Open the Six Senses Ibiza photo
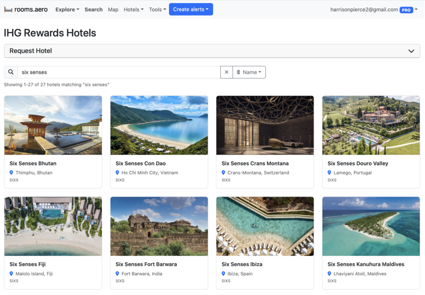Viewport: 425px width, 295px height. 265,226
